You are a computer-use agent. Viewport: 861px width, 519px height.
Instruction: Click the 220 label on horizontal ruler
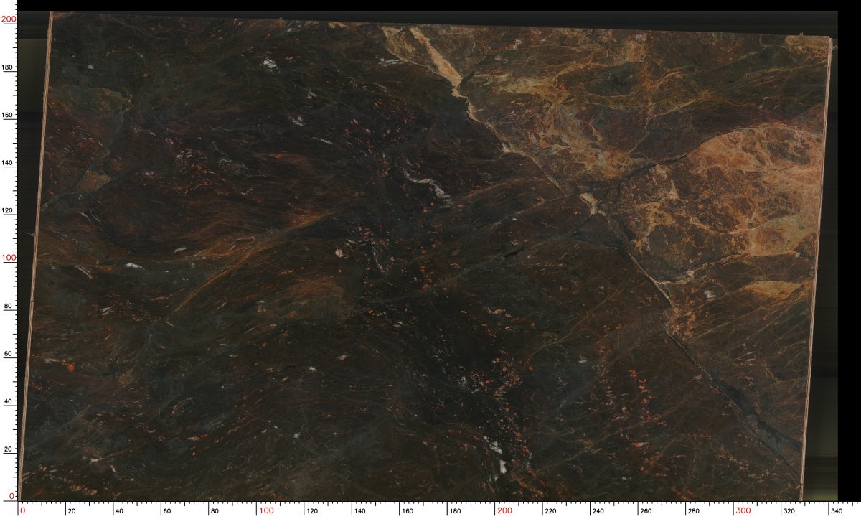coord(551,511)
